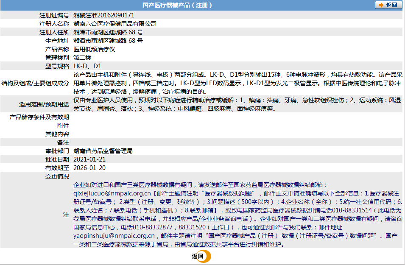Click phone number 010-88331514 in note
The height and width of the screenshot is (265, 405).
point(352,210)
